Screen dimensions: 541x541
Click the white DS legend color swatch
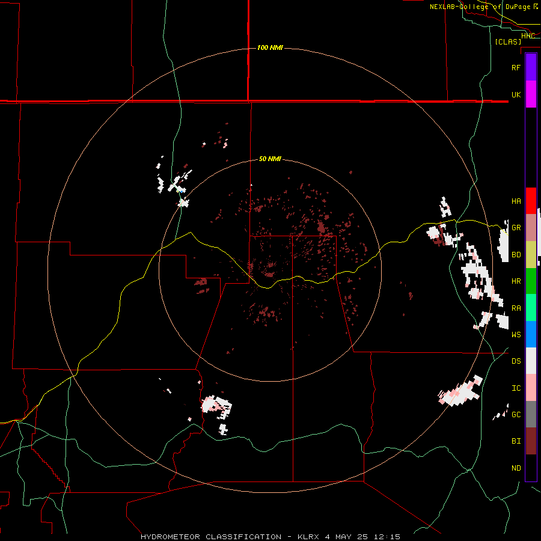[531, 361]
